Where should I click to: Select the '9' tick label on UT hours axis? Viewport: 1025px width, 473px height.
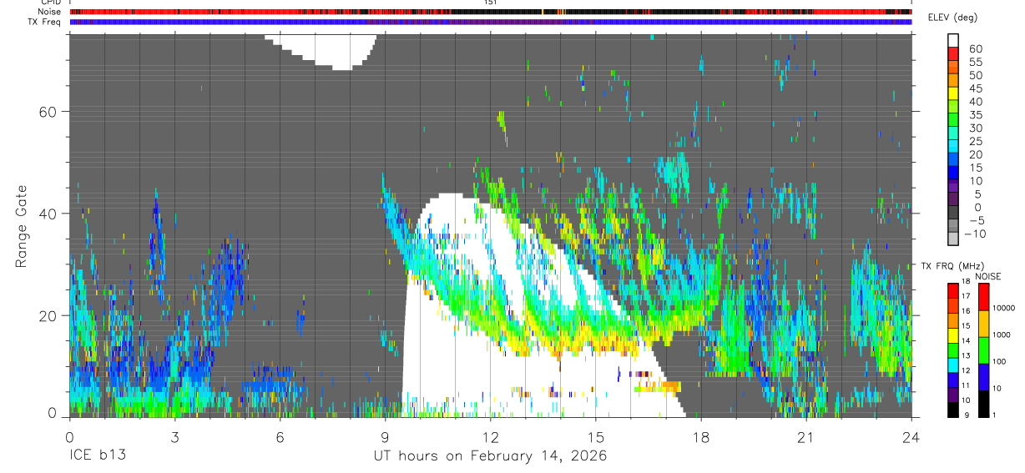(385, 436)
